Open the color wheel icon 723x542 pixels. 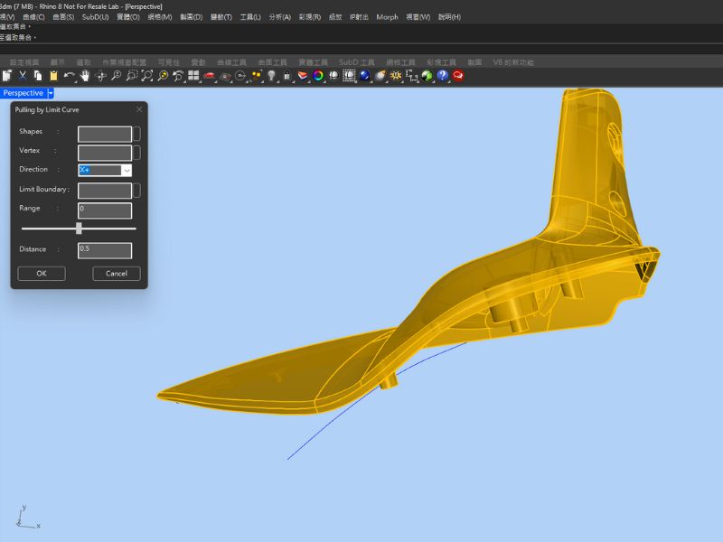[x=318, y=76]
